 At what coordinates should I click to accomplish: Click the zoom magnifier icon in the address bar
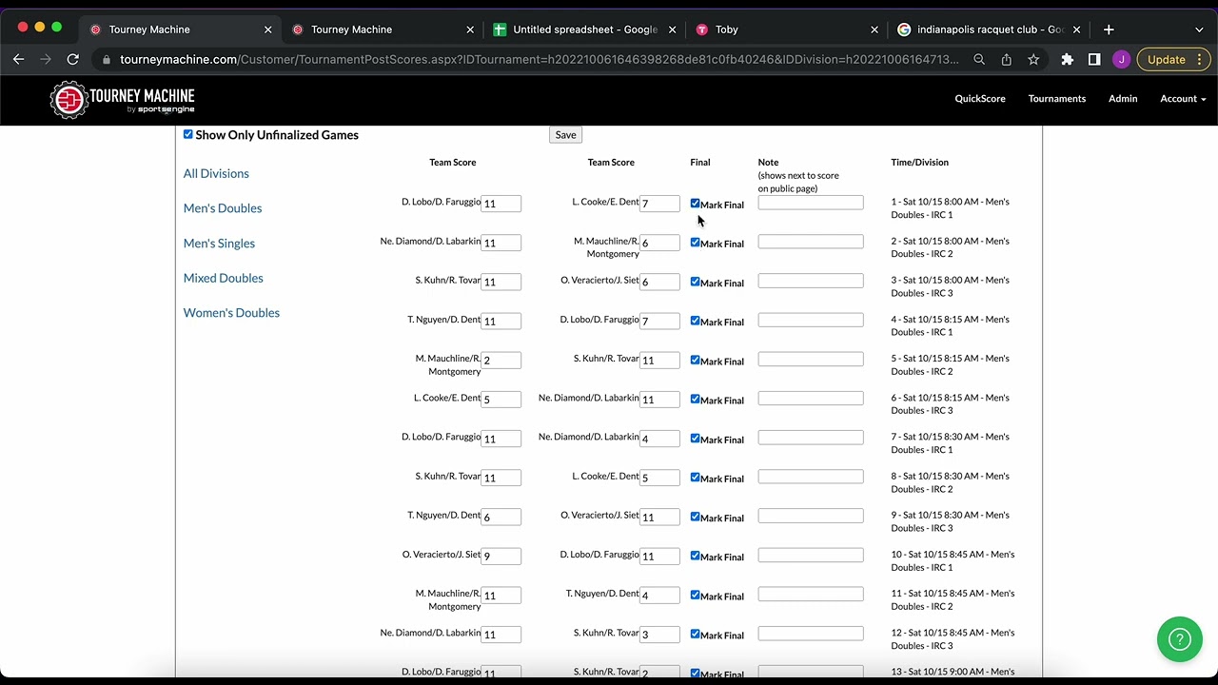[x=979, y=59]
